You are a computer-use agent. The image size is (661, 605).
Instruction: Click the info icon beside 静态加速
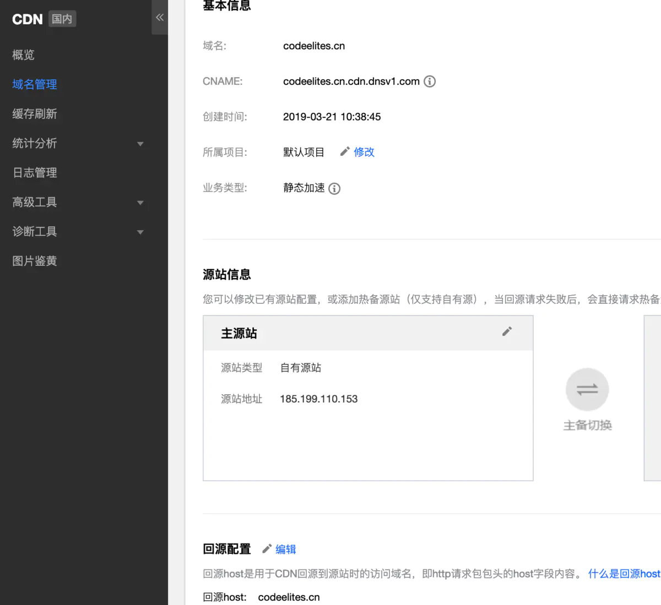(334, 189)
